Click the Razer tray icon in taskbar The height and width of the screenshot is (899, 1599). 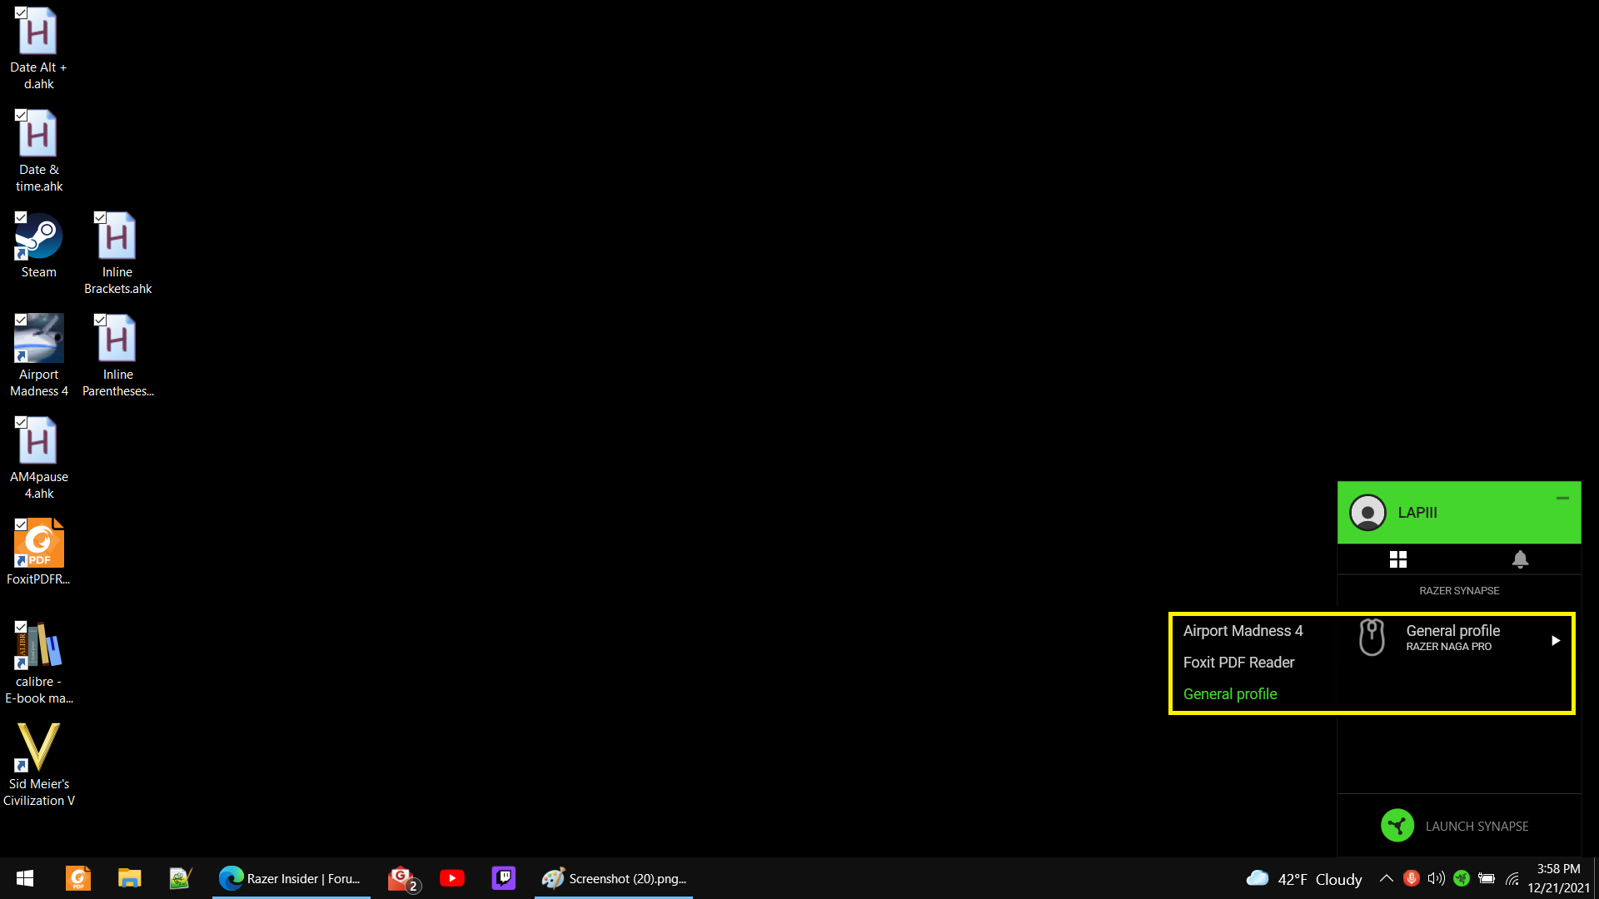(1461, 878)
